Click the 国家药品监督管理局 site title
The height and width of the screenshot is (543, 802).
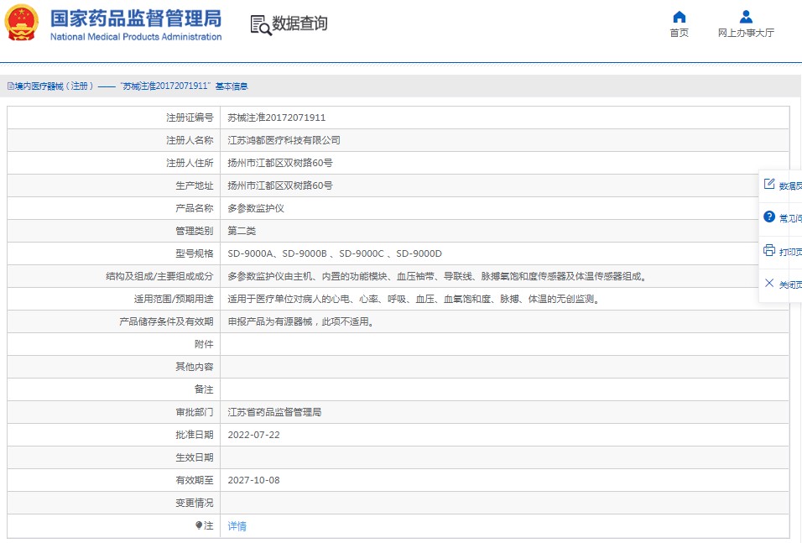(136, 18)
